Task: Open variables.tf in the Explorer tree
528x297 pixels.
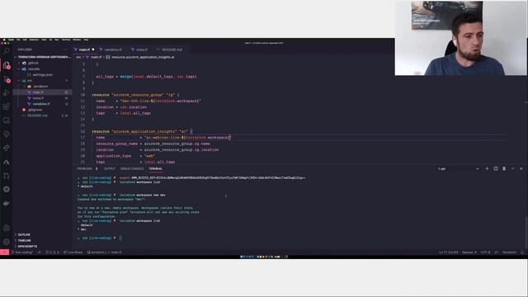Action: pyautogui.click(x=41, y=104)
